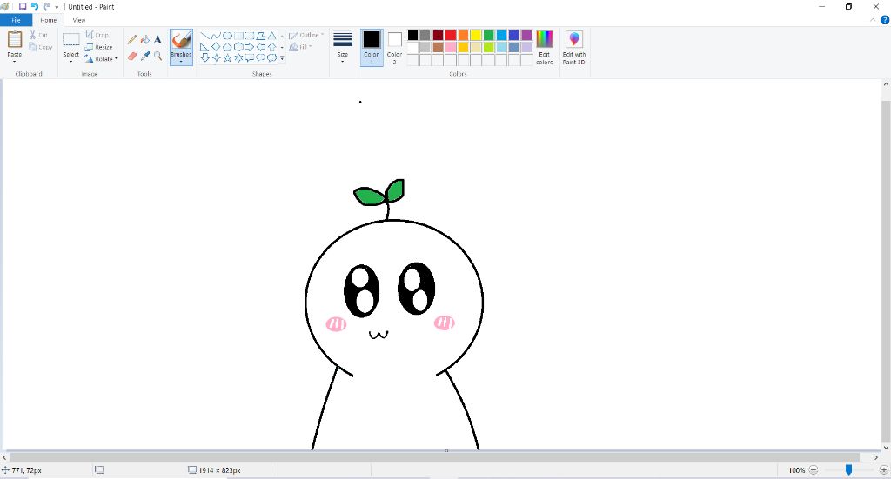The height and width of the screenshot is (479, 891).
Task: Switch to the Home tab
Action: (49, 21)
